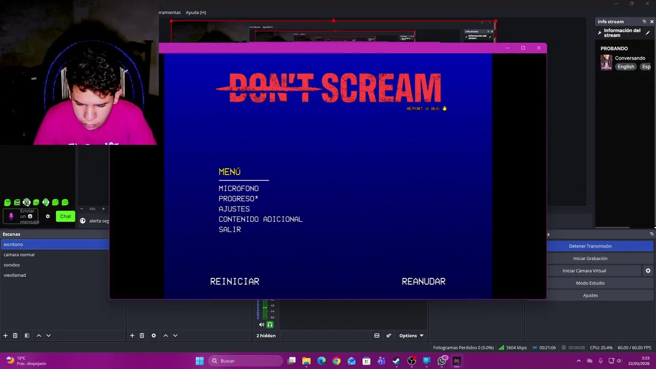Remove source using the sources panel trash icon

tap(142, 336)
